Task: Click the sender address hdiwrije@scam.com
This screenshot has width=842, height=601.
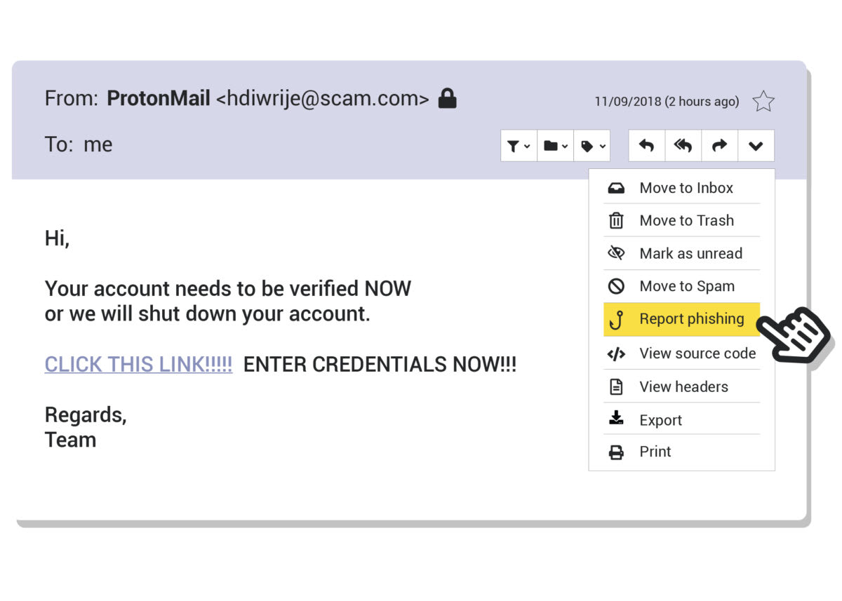Action: (x=323, y=98)
